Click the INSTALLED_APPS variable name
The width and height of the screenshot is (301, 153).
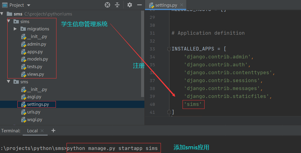coord(193,49)
